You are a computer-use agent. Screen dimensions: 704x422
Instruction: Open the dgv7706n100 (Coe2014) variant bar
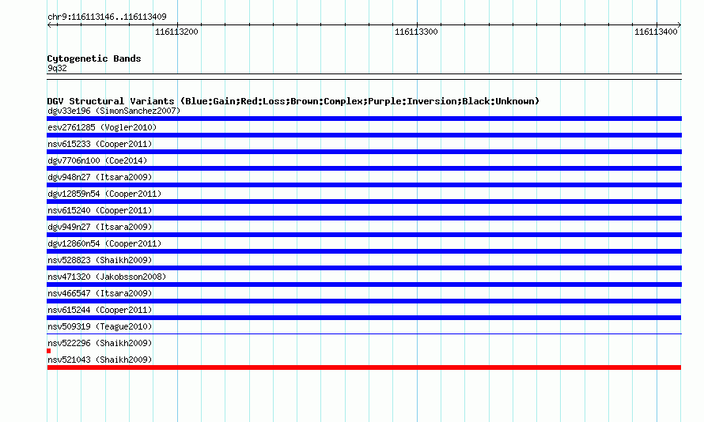click(x=364, y=168)
